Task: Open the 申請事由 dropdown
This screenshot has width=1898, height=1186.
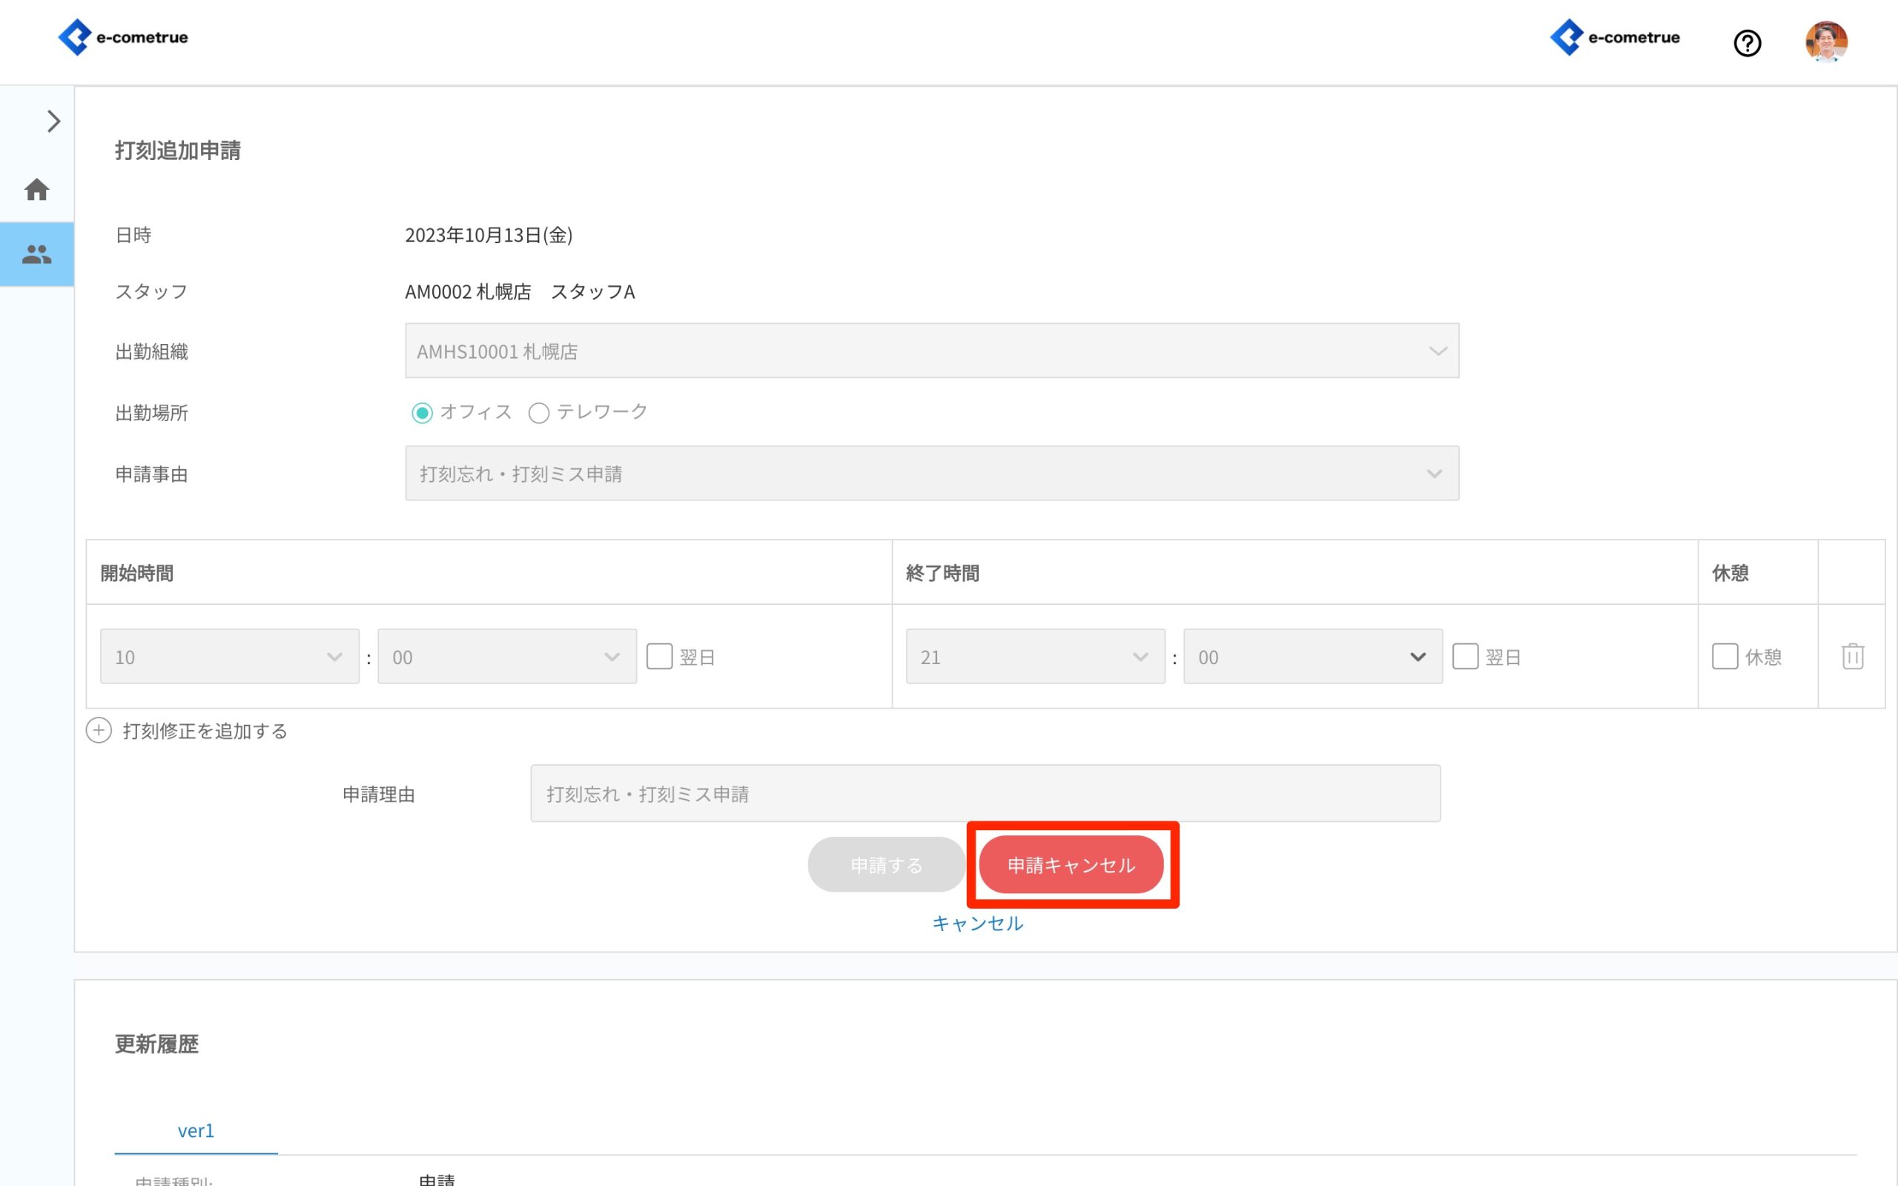Action: tap(931, 473)
